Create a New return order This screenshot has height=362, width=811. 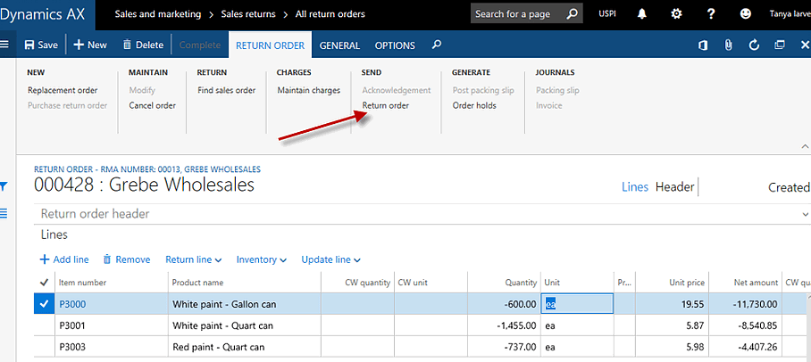click(x=90, y=45)
